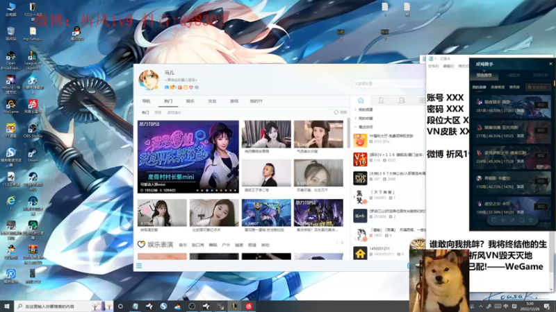
Task: Select 禁用率 sub-tab in 对局助手
Action: (514, 87)
